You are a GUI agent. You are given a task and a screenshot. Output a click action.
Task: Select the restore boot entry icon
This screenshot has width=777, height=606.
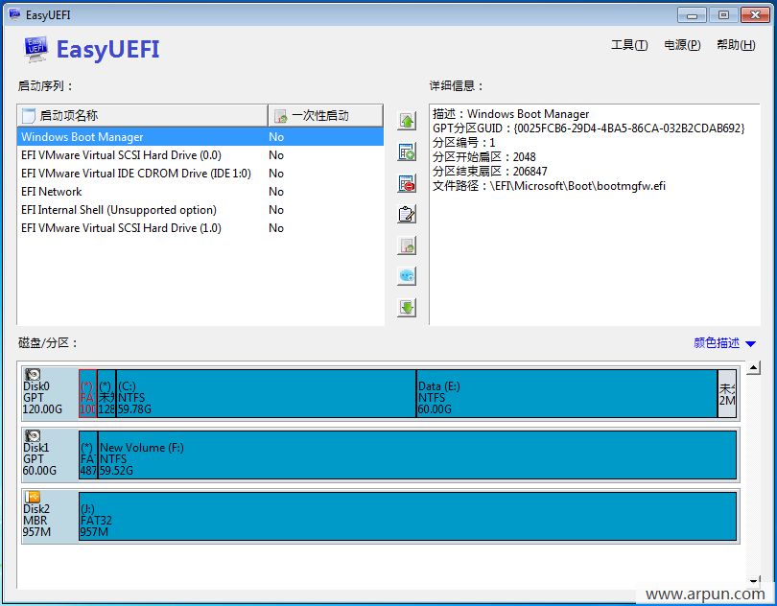tap(406, 275)
